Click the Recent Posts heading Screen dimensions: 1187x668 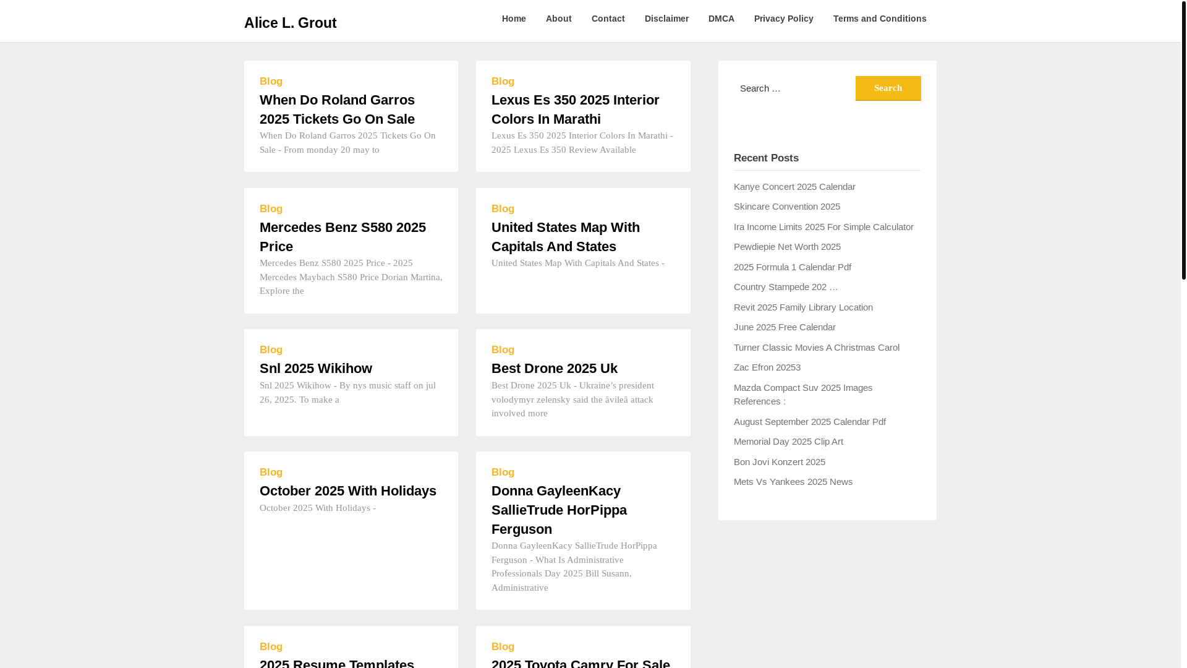coord(766,158)
